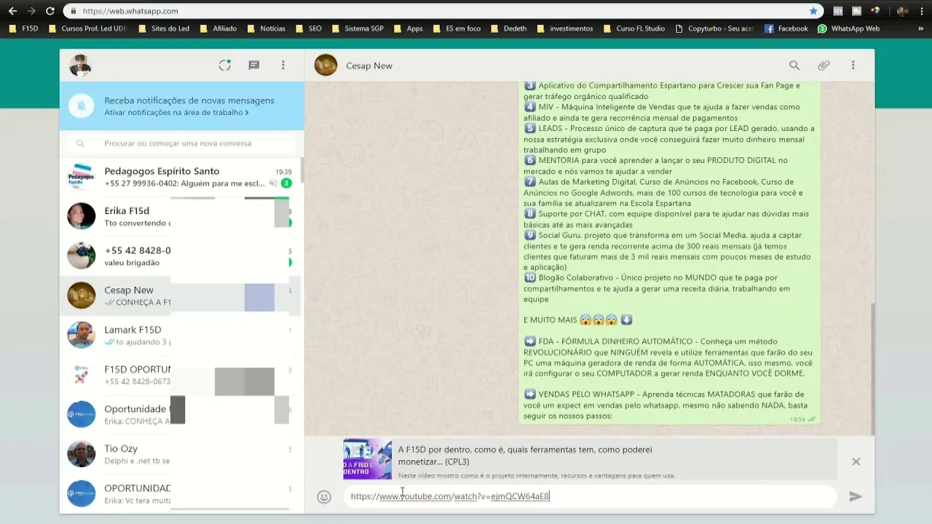
Task: Open the Tio Ozy conversation
Action: point(180,454)
